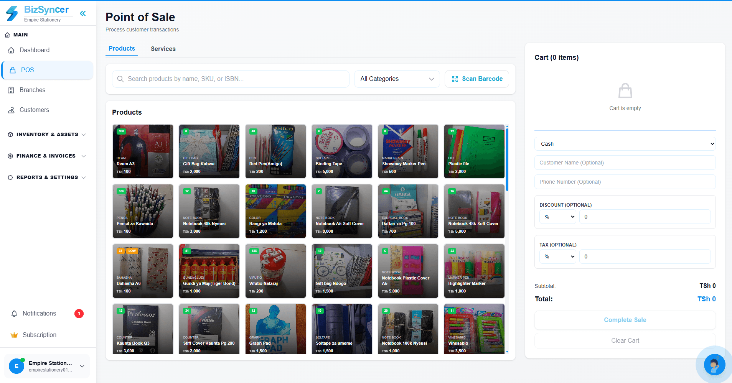
Task: Select Rangi ya Mafuta crayons card
Action: pos(275,211)
